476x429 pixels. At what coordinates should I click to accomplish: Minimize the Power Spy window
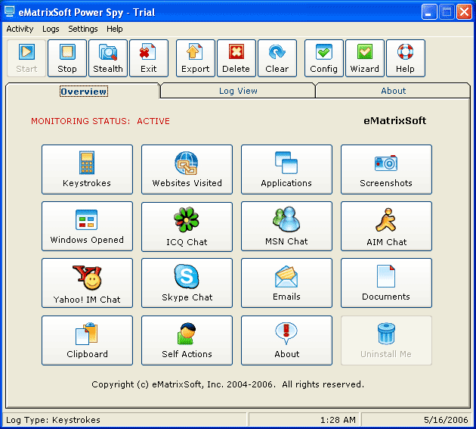pyautogui.click(x=428, y=12)
